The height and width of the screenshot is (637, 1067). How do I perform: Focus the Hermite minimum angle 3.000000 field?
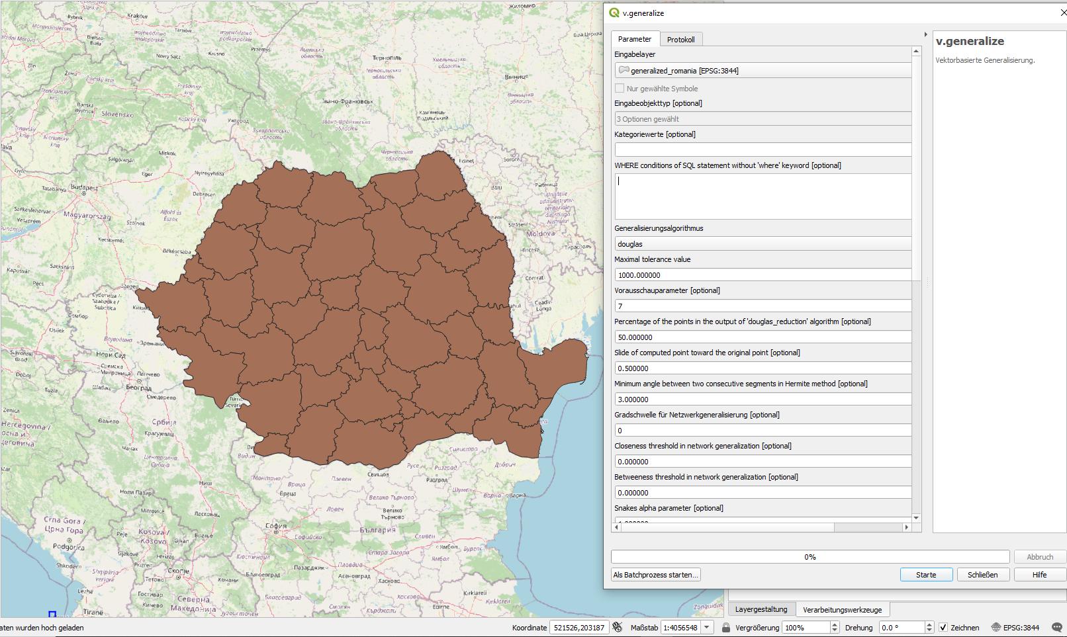763,399
